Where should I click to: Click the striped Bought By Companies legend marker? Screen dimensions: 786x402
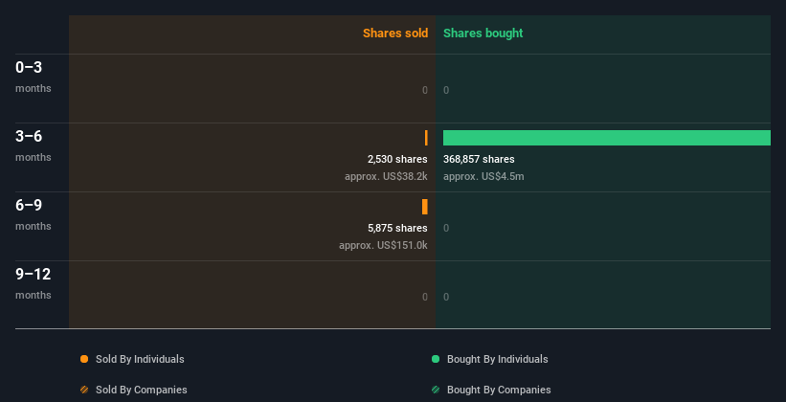[x=436, y=390]
